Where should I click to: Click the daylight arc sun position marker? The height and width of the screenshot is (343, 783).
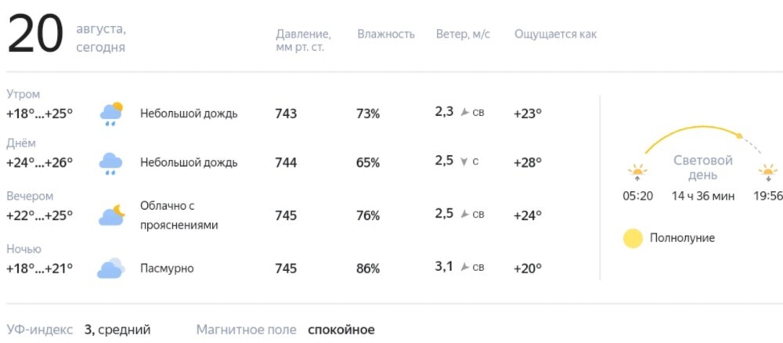pyautogui.click(x=741, y=135)
